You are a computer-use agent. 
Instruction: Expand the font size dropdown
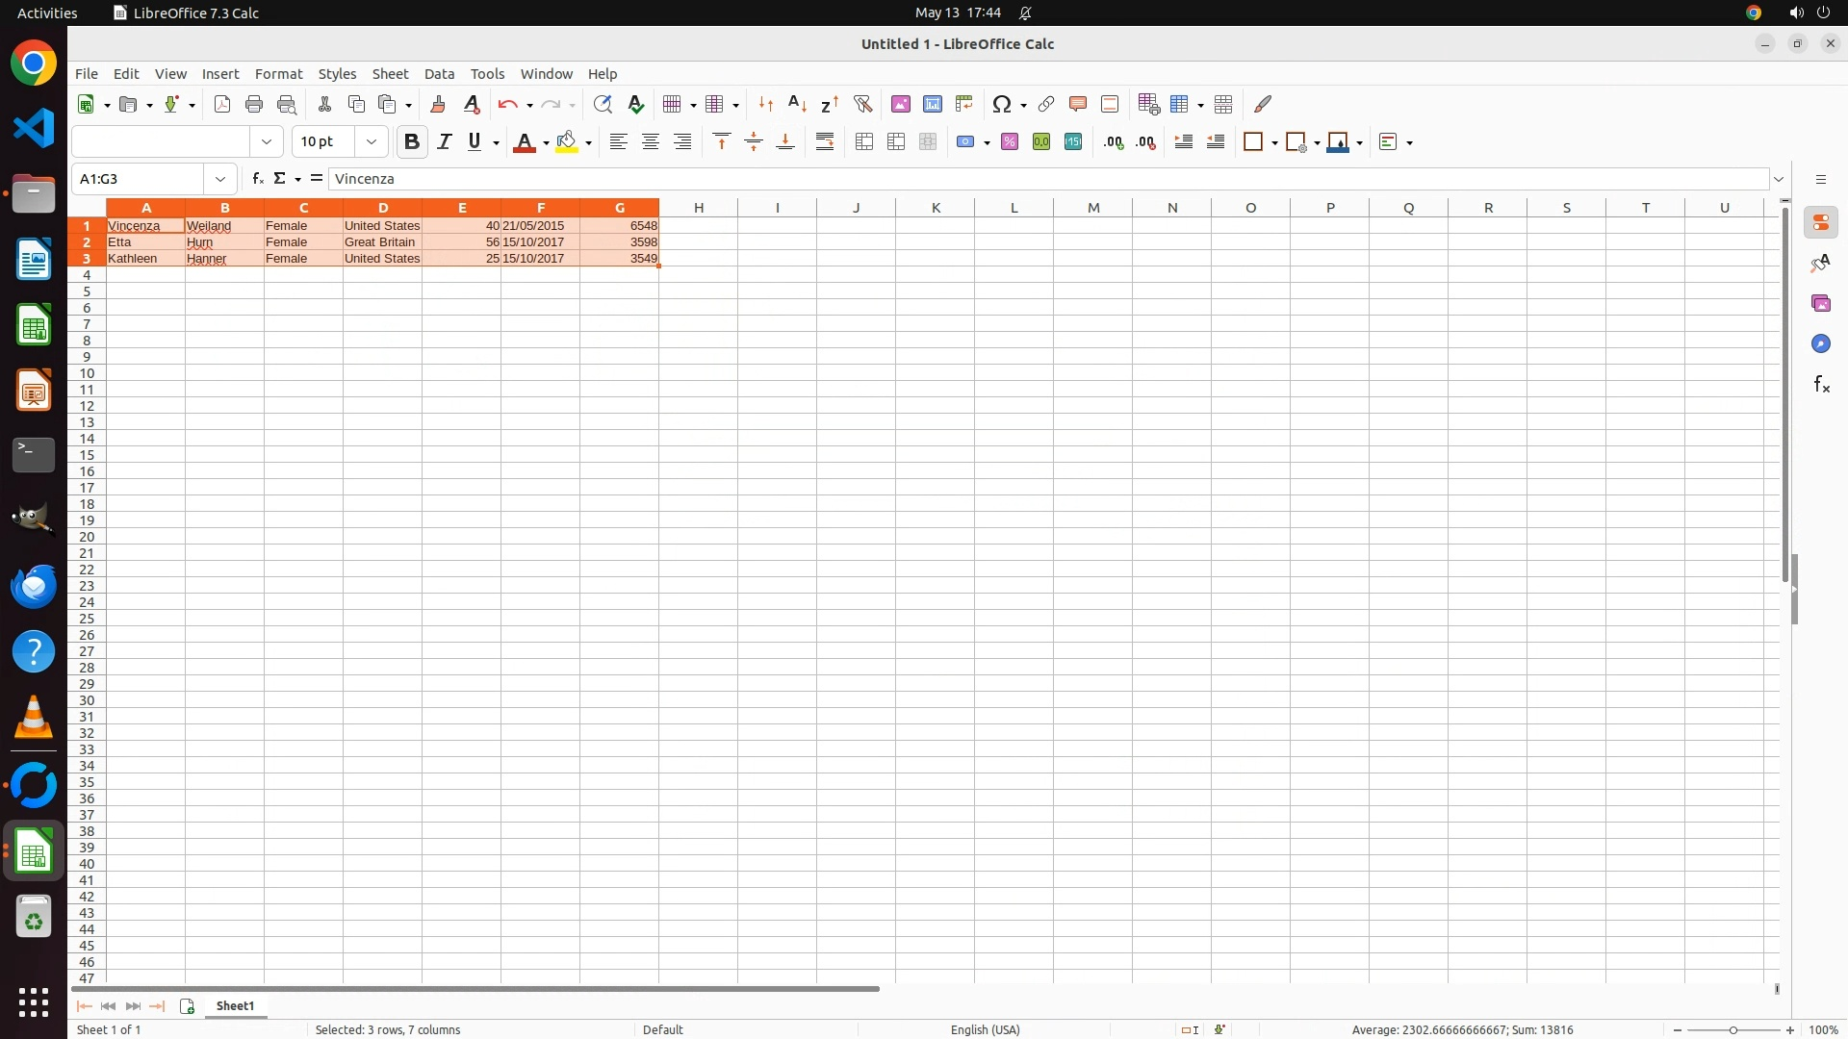coord(372,141)
